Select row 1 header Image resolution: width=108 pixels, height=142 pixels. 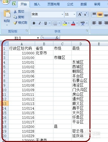[4, 49]
